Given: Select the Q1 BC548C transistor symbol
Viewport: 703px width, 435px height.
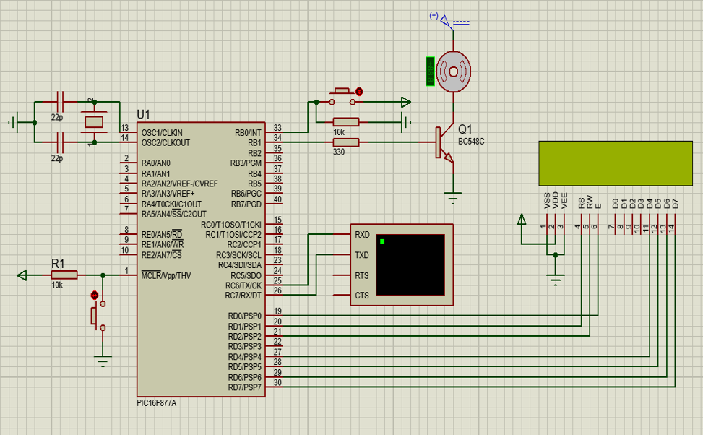Looking at the screenshot, I should pos(442,143).
